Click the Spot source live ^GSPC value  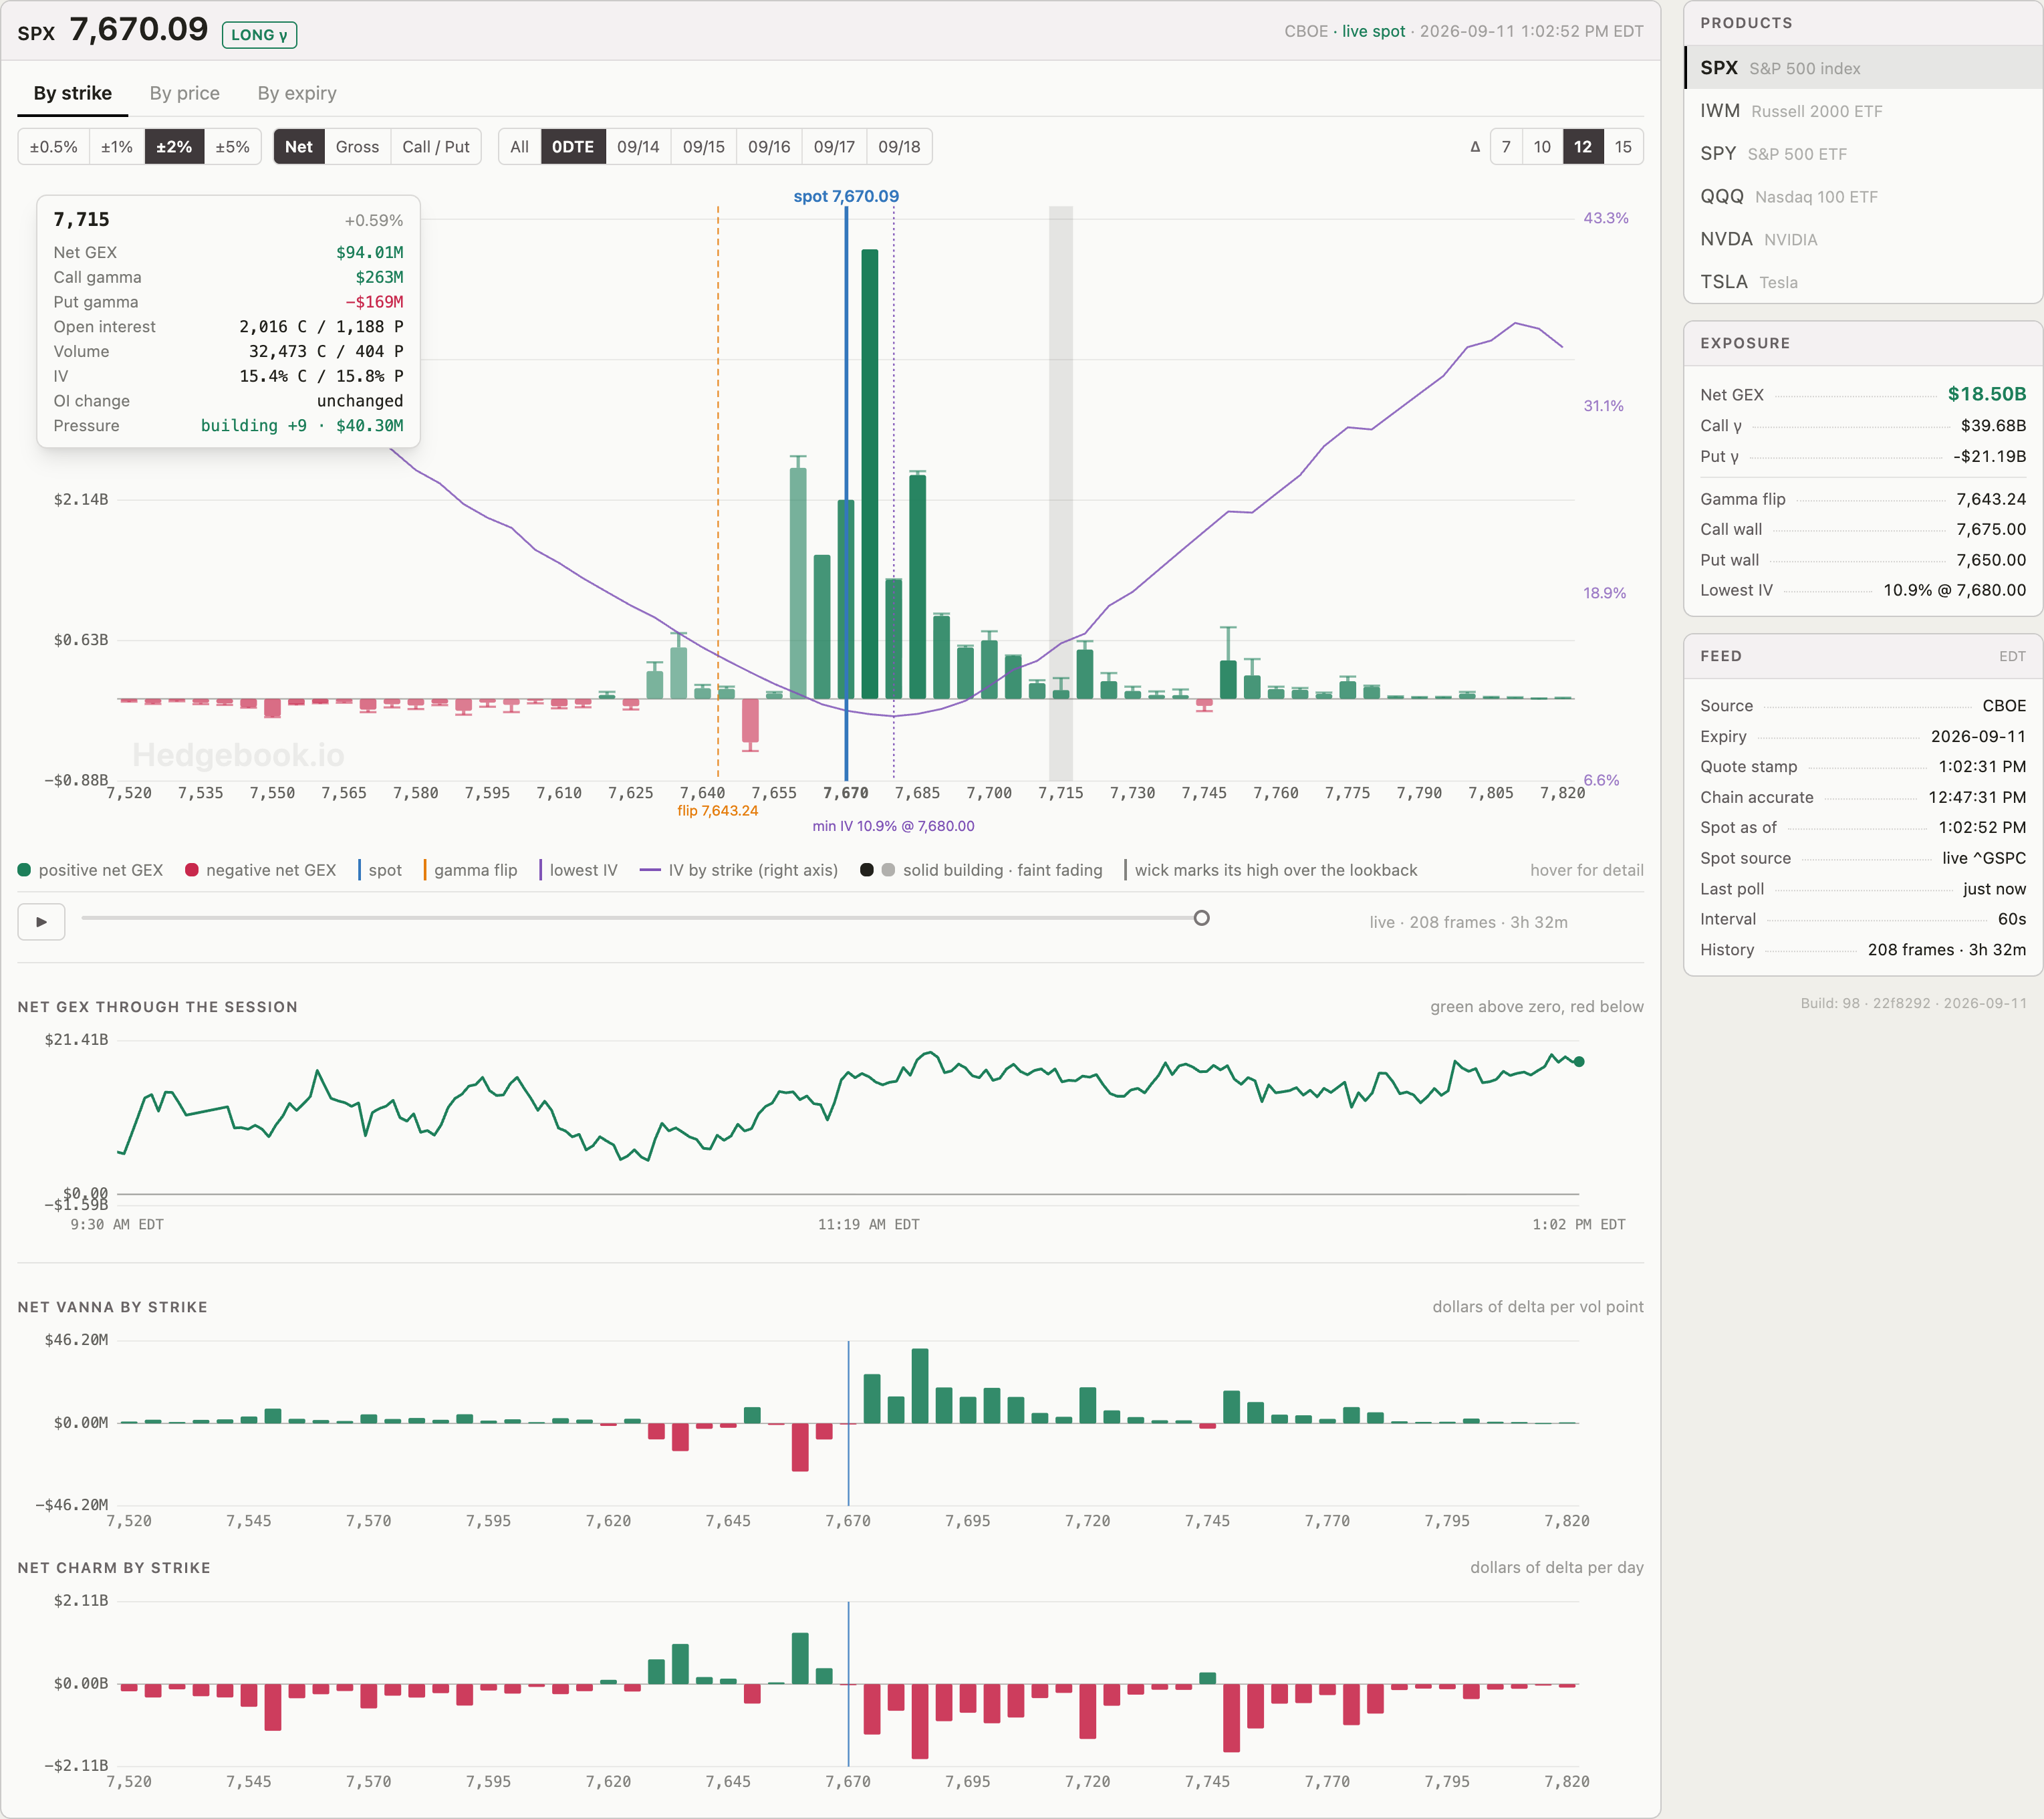[x=1984, y=858]
